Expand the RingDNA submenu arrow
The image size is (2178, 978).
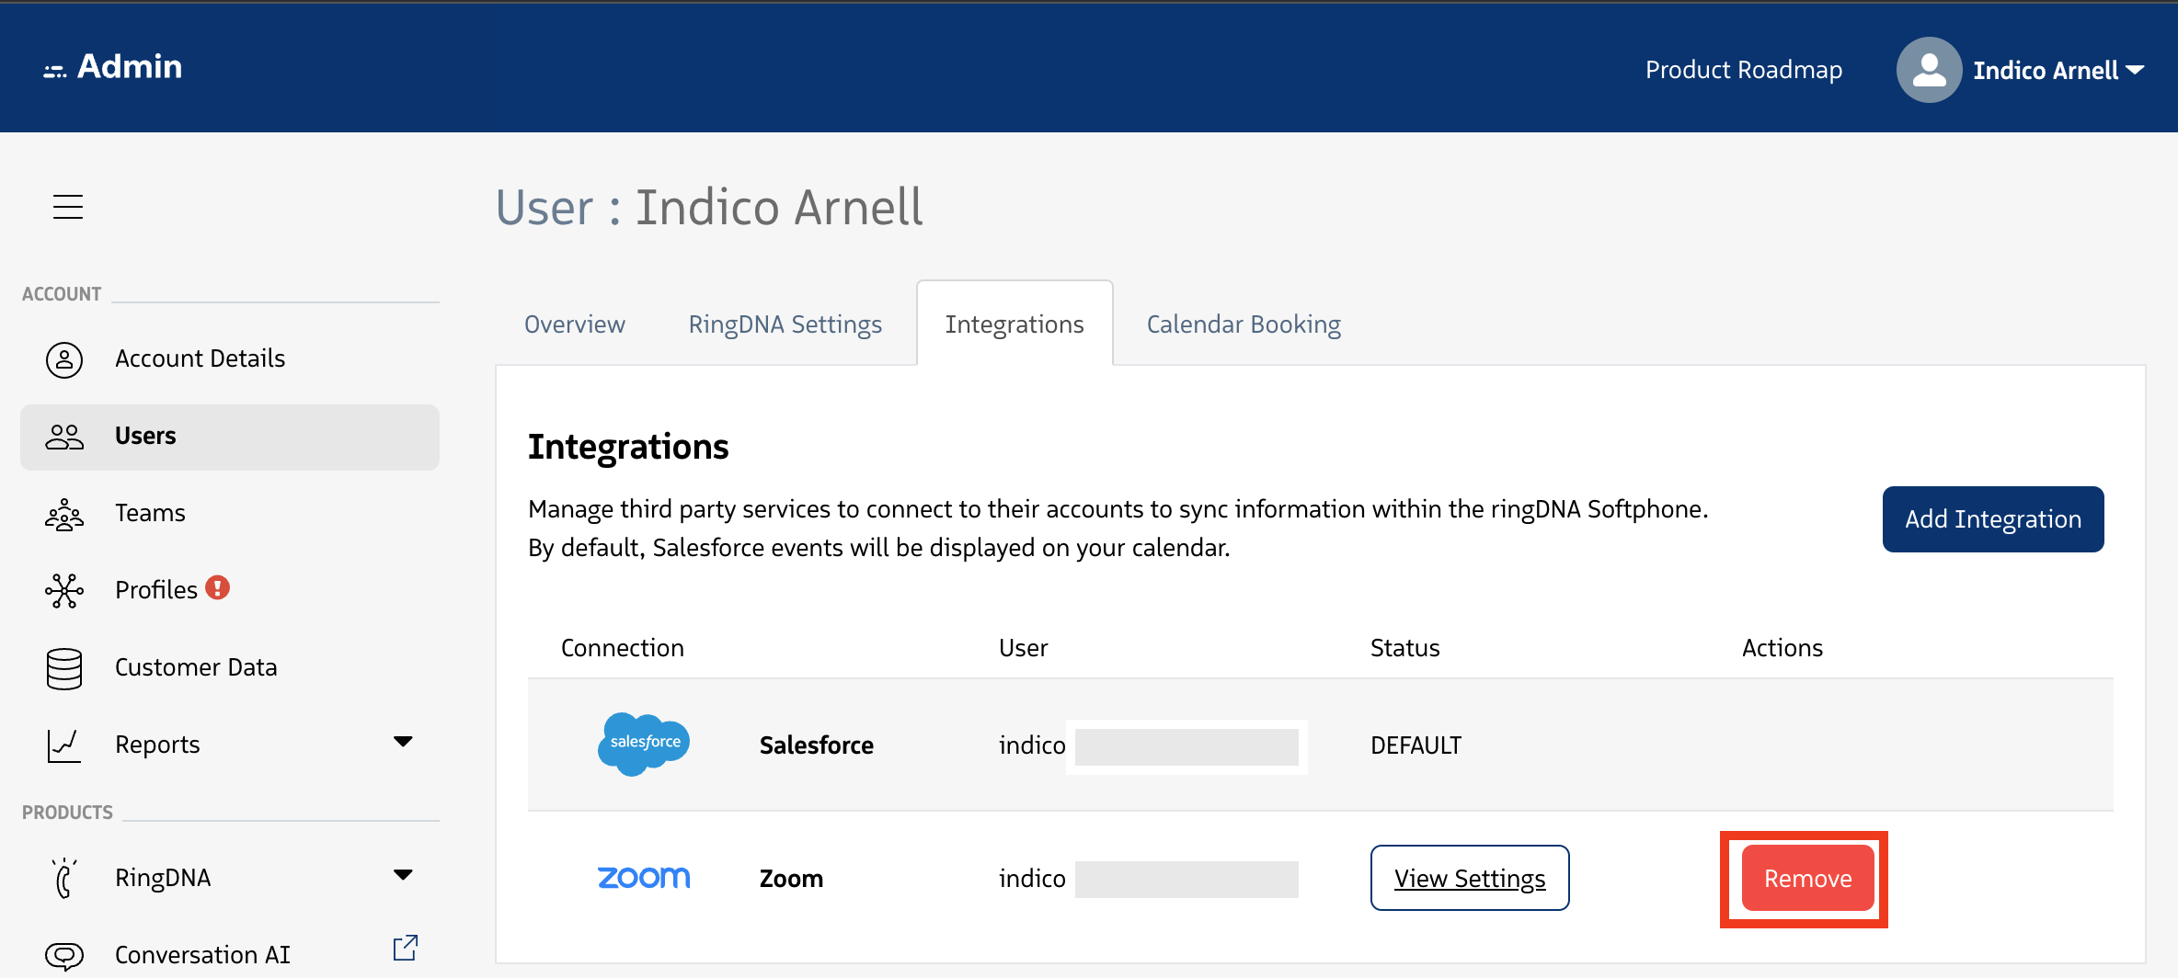coord(403,875)
